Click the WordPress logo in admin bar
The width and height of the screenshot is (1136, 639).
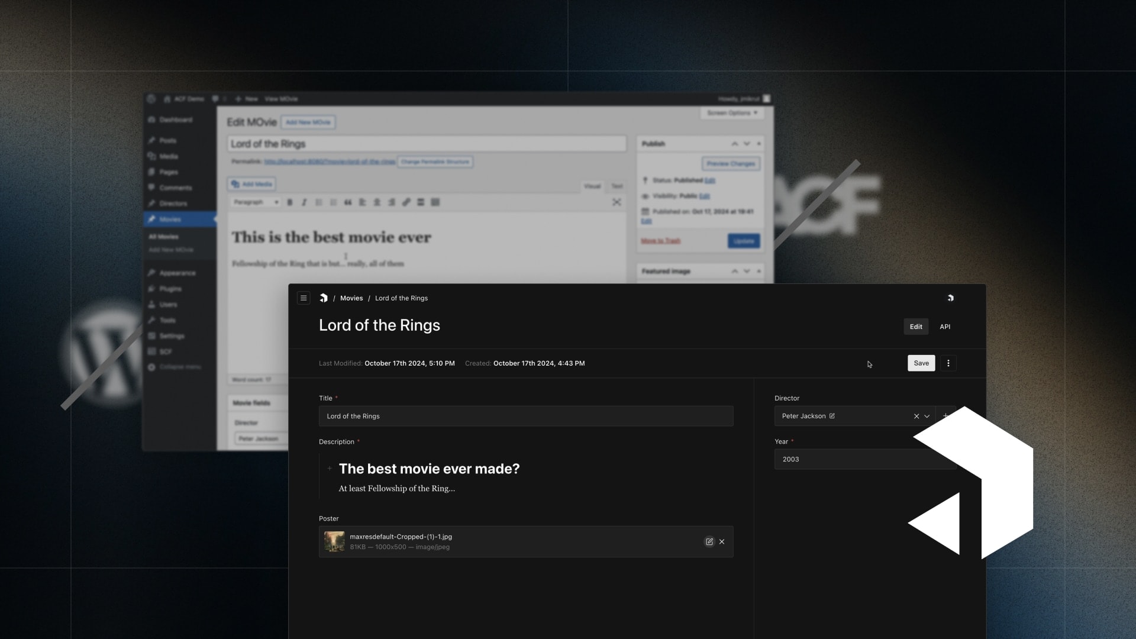coord(151,99)
